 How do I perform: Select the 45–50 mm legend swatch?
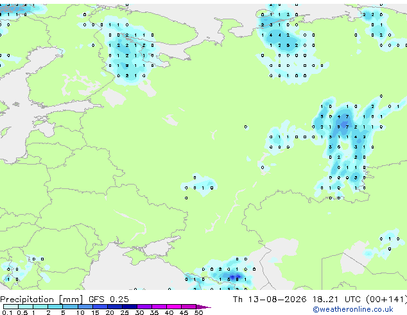coord(189,307)
